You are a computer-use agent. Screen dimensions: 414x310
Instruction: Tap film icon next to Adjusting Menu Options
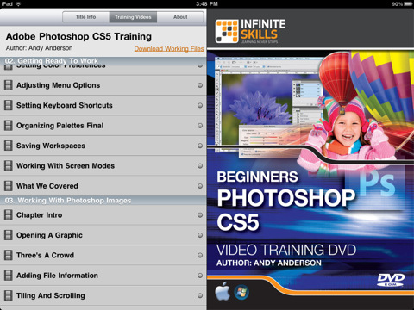[9, 85]
